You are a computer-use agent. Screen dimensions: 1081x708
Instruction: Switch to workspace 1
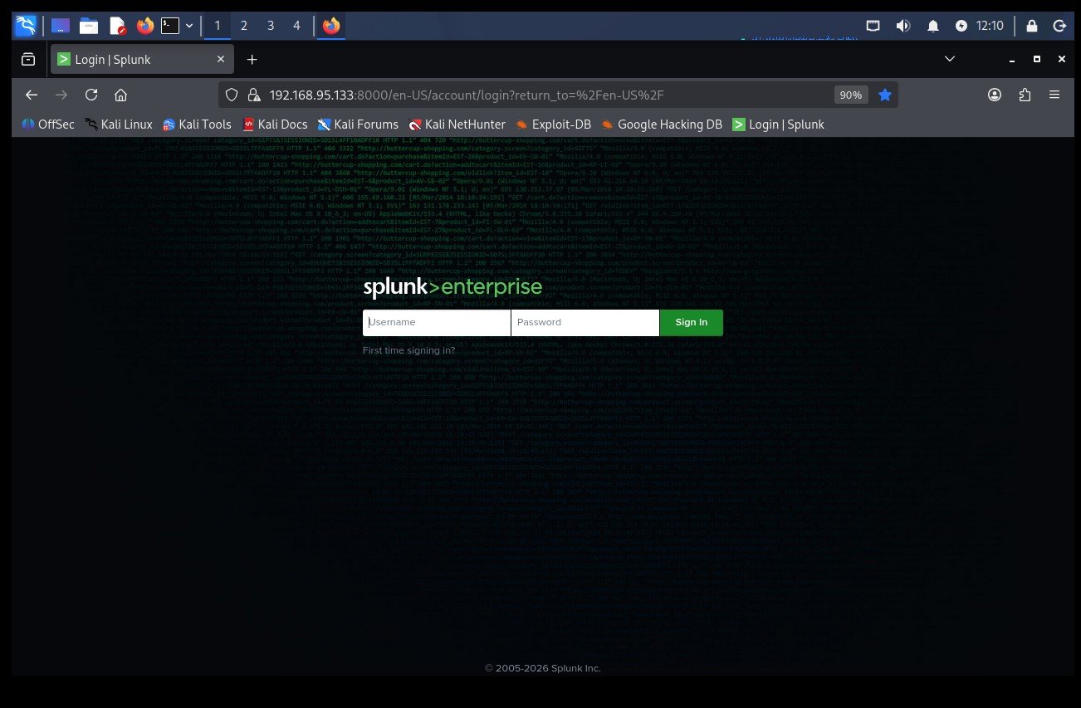(x=218, y=26)
